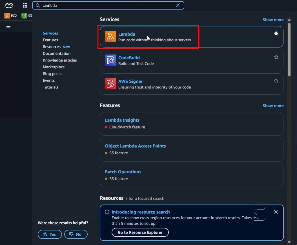Unfavorite Lambda with the star
The height and width of the screenshot is (245, 297).
[276, 33]
